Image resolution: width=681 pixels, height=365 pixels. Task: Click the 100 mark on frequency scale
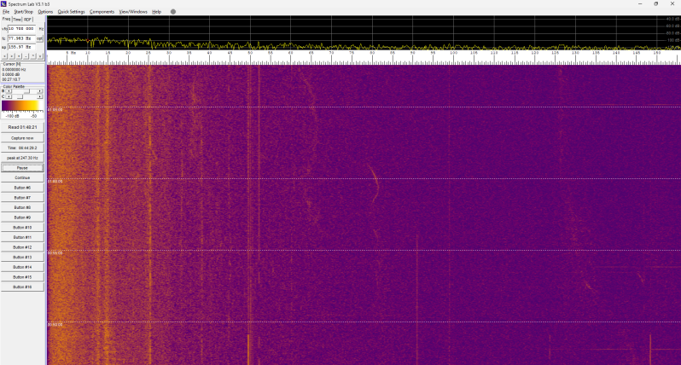453,53
